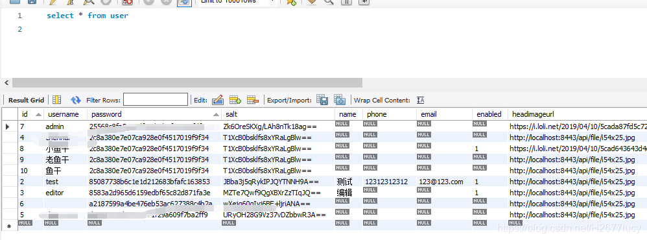The height and width of the screenshot is (240, 647).
Task: Import records from external file
Action: click(339, 99)
